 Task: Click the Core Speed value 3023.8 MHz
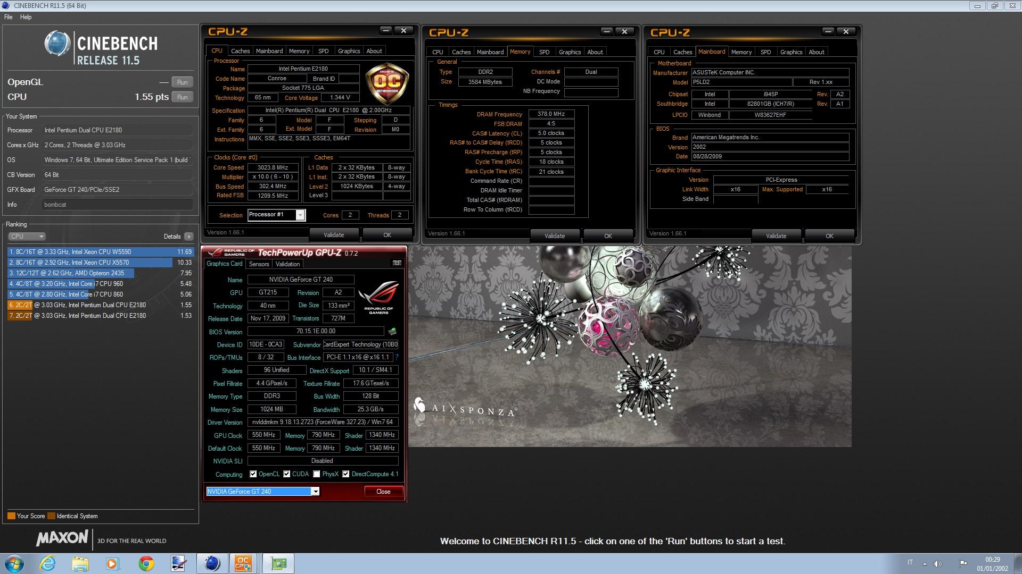pos(273,167)
